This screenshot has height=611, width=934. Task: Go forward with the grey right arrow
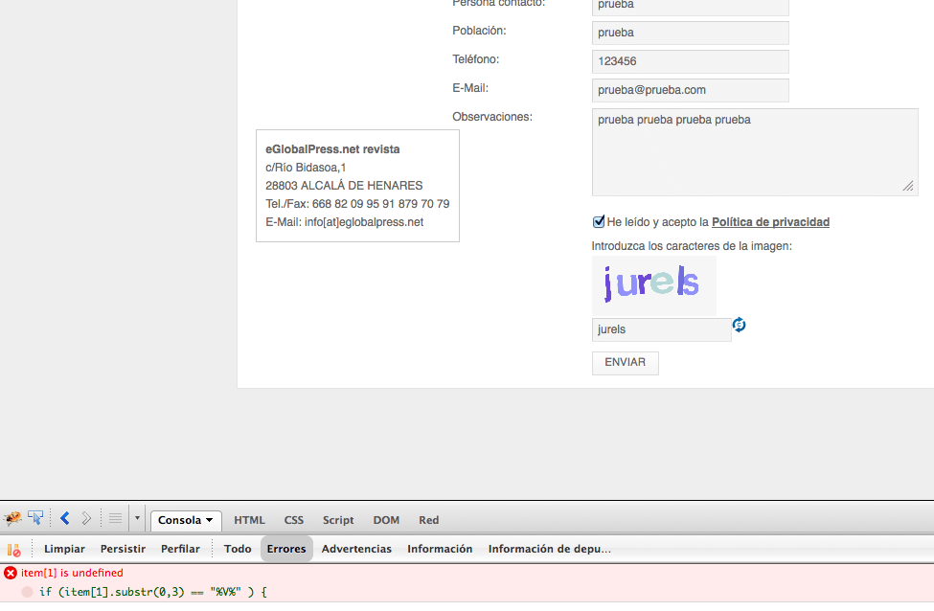pos(86,519)
